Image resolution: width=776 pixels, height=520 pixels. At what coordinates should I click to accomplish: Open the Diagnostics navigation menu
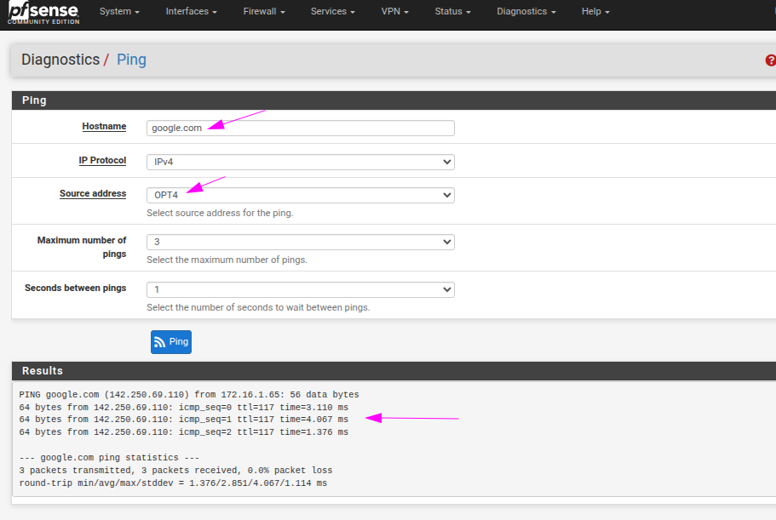[526, 12]
